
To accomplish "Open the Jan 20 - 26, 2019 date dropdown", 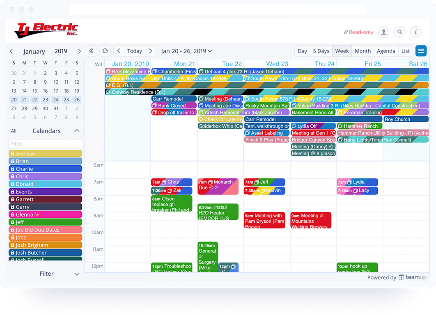I will coord(187,51).
